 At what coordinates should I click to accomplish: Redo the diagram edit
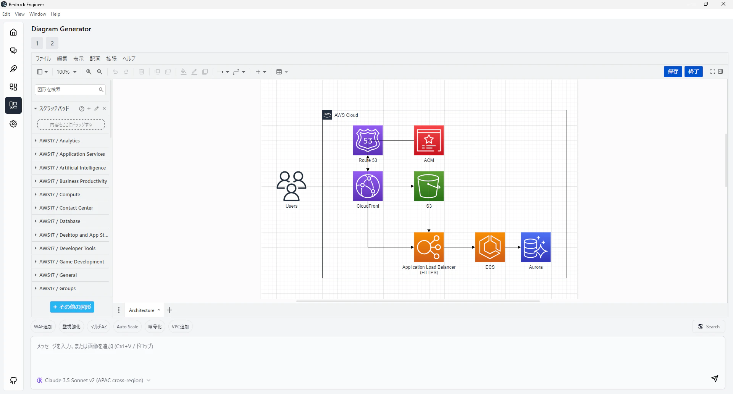point(126,72)
